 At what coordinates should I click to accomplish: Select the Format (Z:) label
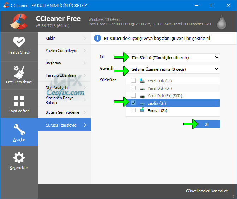157,111
